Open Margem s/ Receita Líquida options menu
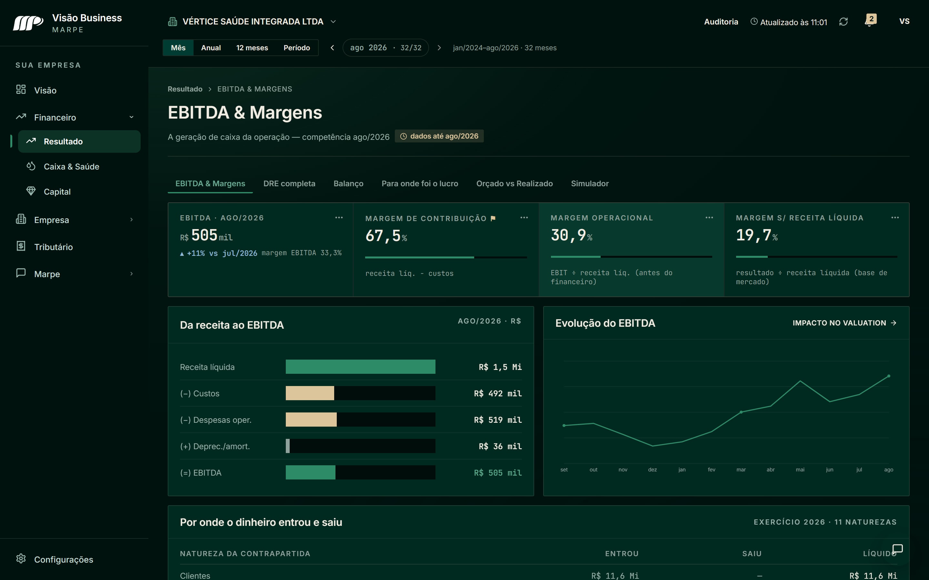This screenshot has width=929, height=580. tap(895, 217)
